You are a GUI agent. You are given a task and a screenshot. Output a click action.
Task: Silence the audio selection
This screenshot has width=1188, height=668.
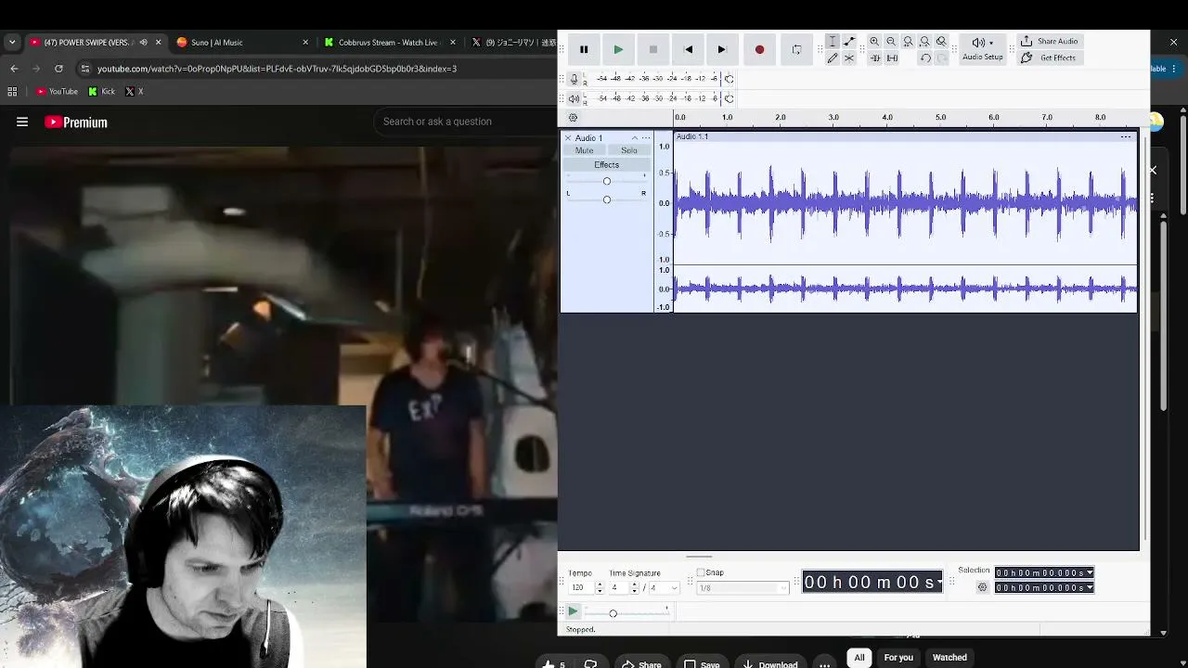(x=892, y=58)
